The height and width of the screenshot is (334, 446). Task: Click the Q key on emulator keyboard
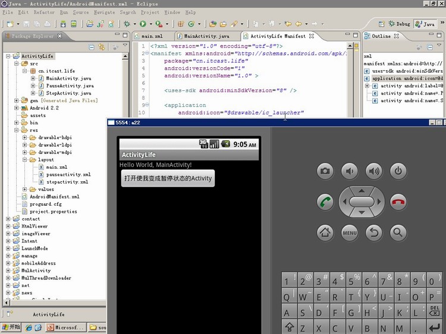click(x=290, y=295)
